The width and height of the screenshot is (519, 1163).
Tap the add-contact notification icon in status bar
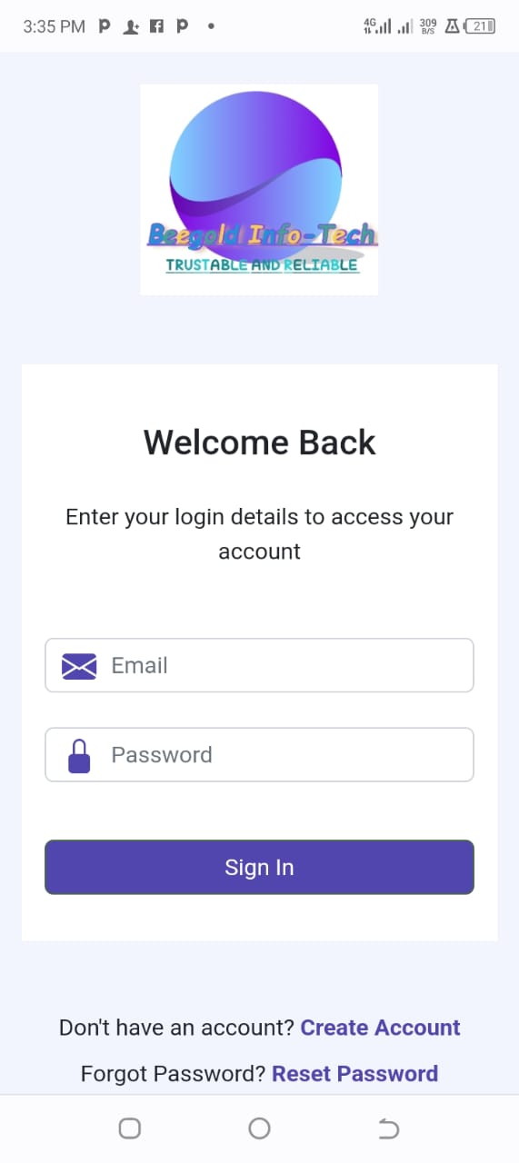[131, 26]
